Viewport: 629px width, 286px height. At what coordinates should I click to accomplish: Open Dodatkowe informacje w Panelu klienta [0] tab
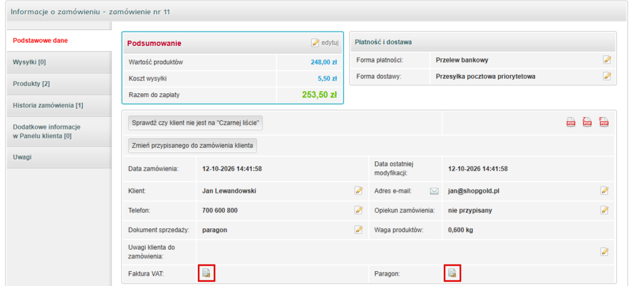pyautogui.click(x=59, y=131)
